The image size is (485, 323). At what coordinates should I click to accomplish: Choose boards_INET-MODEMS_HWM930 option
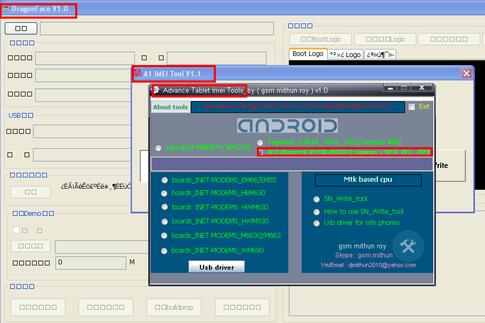165,222
